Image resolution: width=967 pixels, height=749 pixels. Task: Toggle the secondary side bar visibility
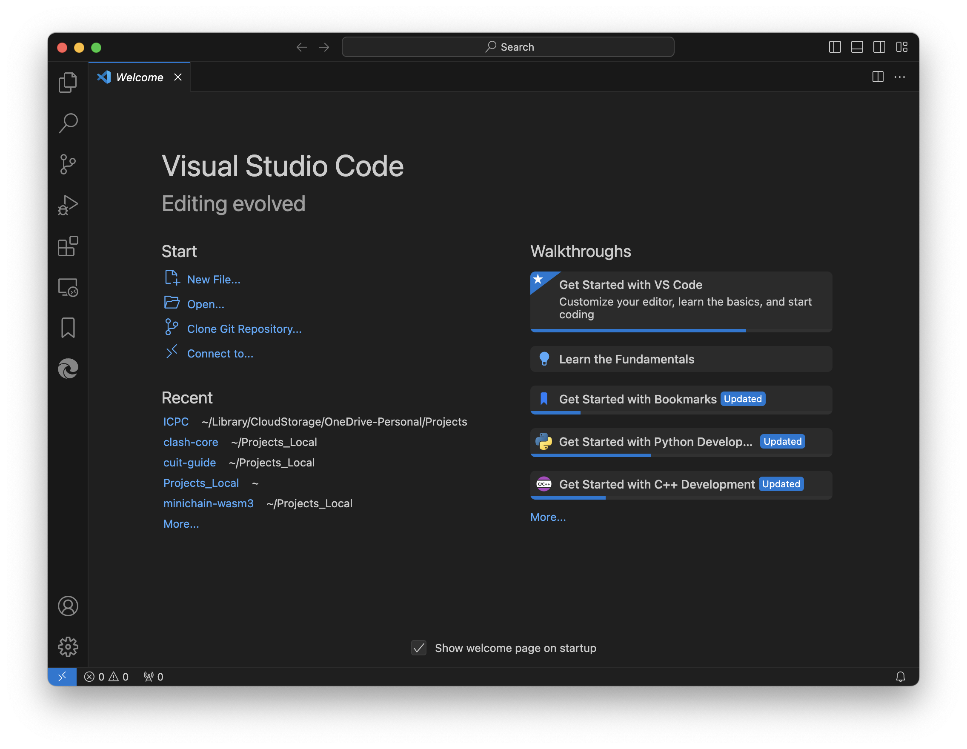879,47
